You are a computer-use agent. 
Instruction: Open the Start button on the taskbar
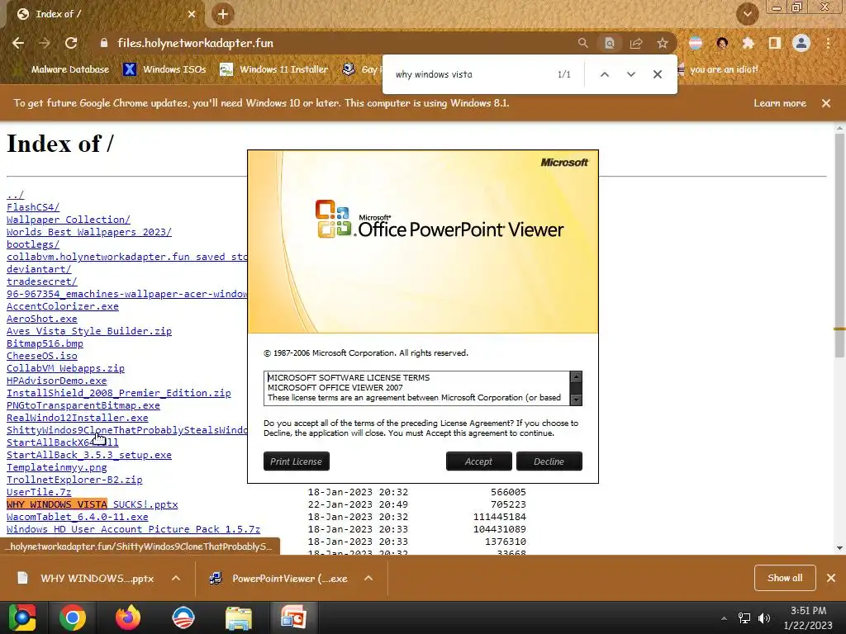[x=21, y=617]
